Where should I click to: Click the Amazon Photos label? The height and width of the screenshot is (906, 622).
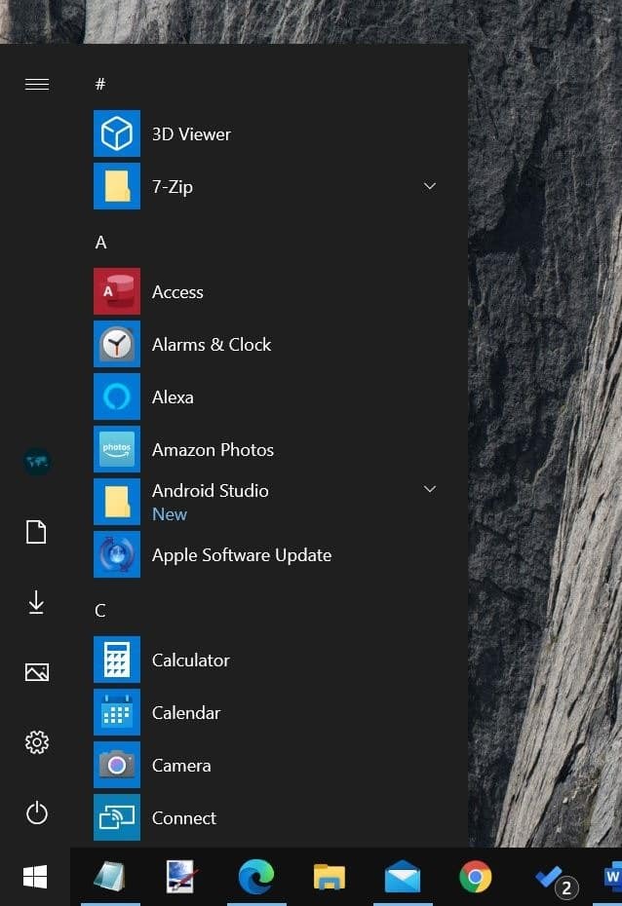213,449
